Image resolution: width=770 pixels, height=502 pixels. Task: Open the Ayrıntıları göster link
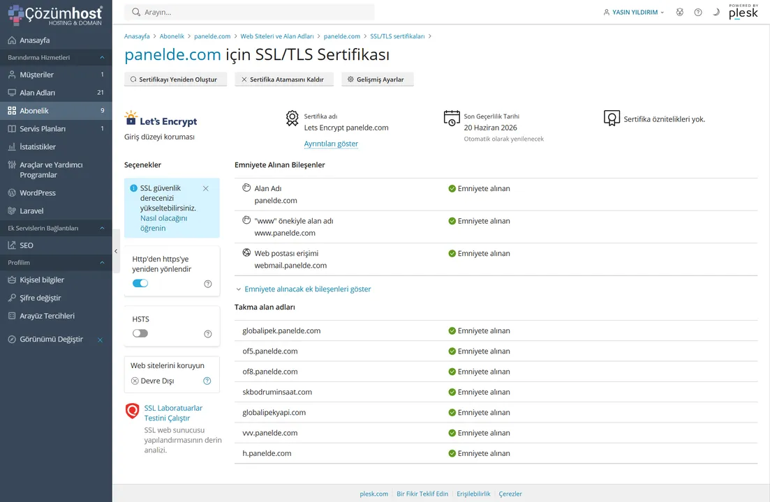331,144
